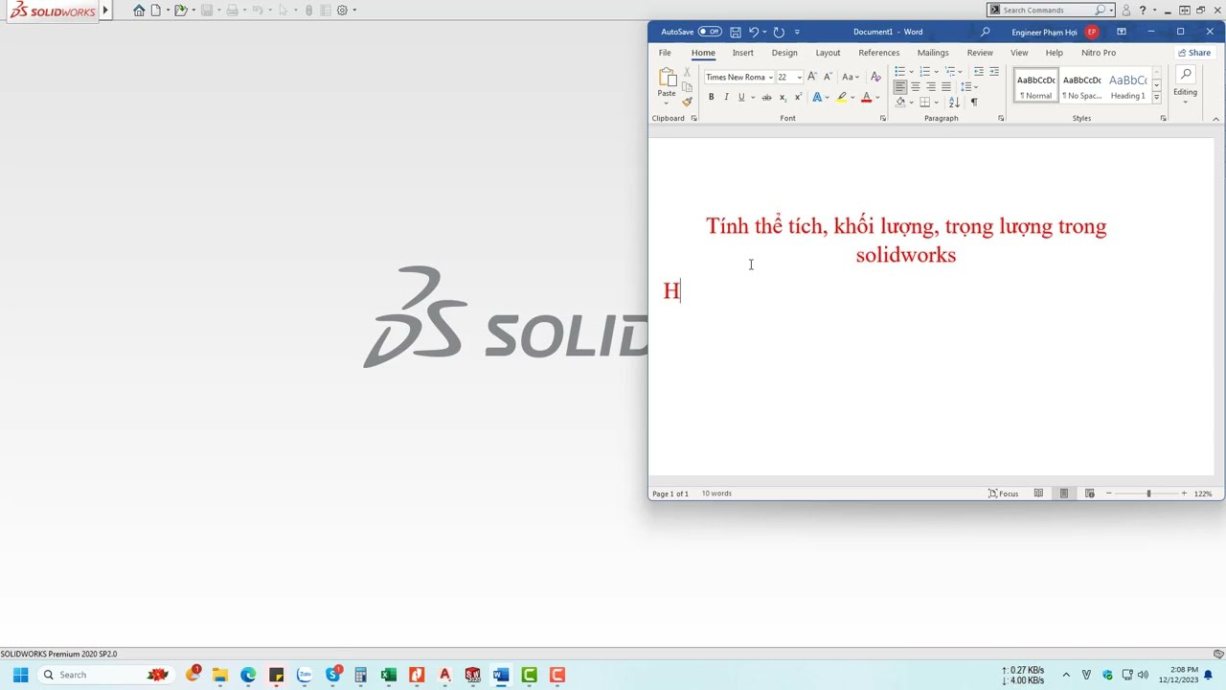Switch to the Nitro Pro tab

pyautogui.click(x=1099, y=53)
